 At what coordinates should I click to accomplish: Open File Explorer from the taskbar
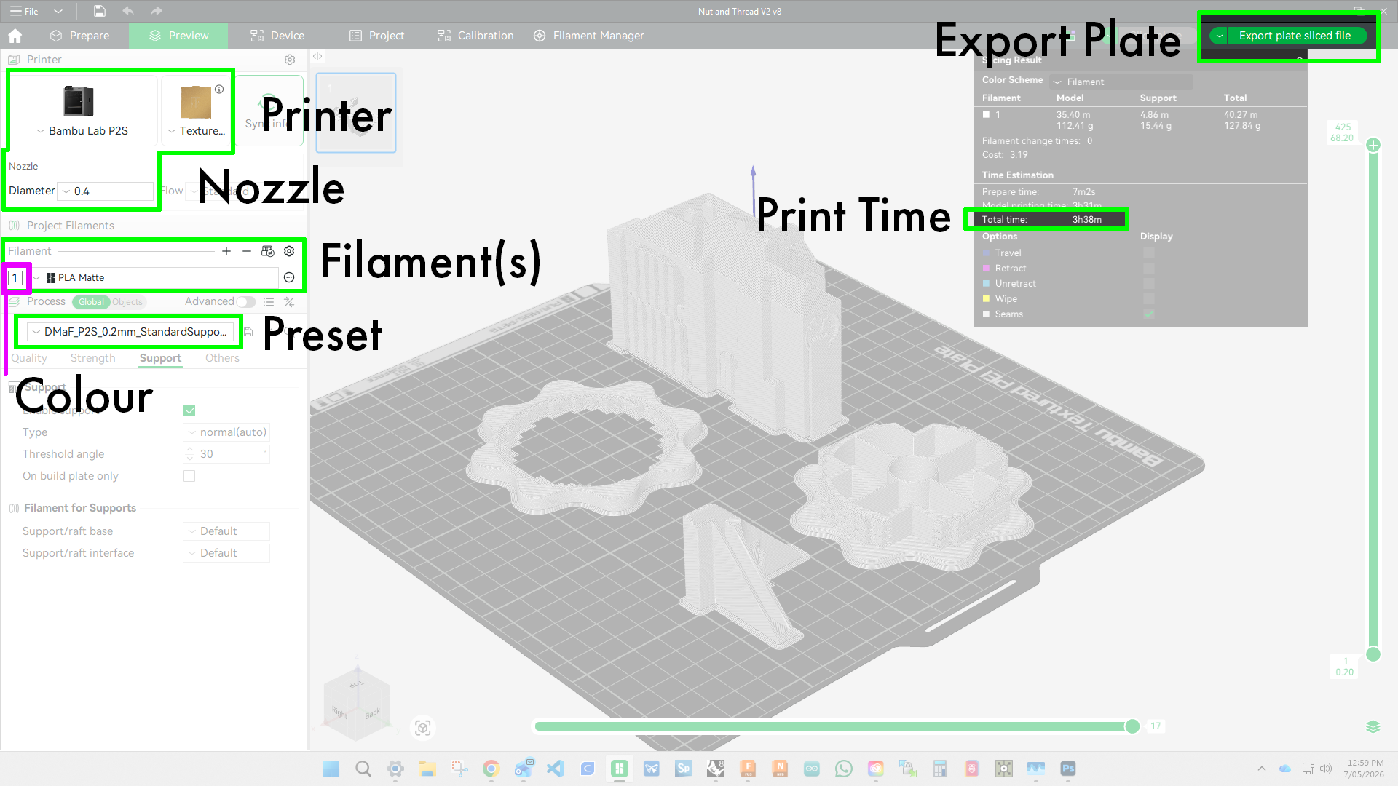tap(427, 769)
